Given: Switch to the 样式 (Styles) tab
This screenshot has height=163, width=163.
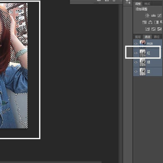Looking at the screenshot, I should (147, 4).
